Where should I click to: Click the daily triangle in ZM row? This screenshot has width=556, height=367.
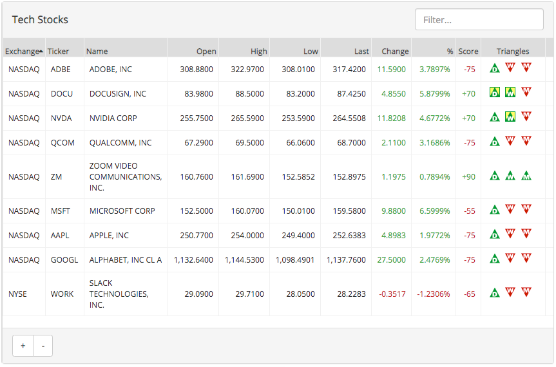coord(494,175)
